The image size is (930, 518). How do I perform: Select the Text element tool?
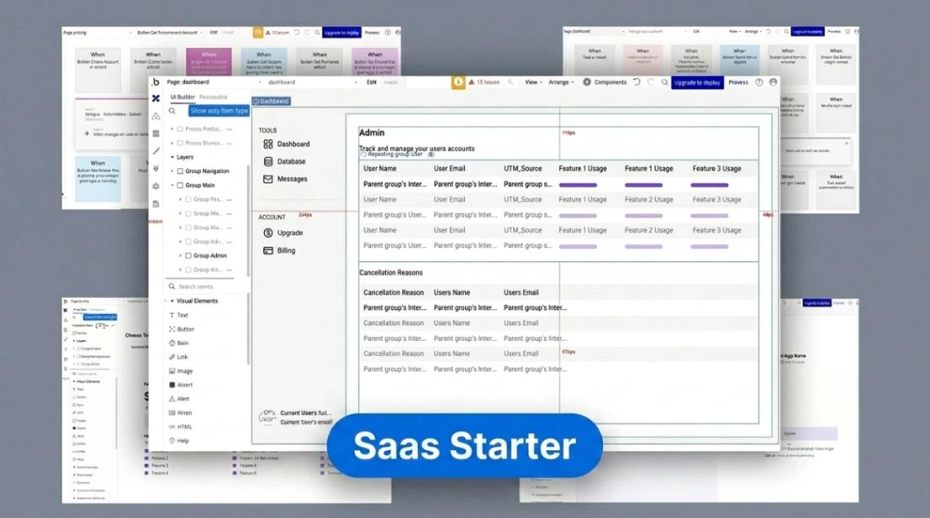click(x=179, y=316)
